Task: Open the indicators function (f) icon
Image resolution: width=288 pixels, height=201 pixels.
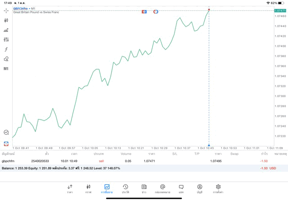Action: [x=6, y=49]
